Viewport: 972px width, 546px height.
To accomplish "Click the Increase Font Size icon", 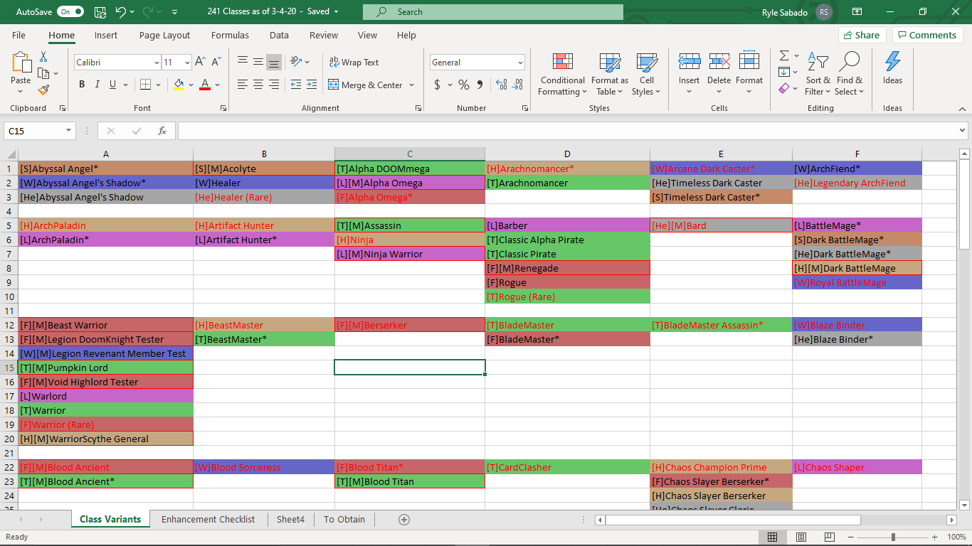I will pos(201,63).
